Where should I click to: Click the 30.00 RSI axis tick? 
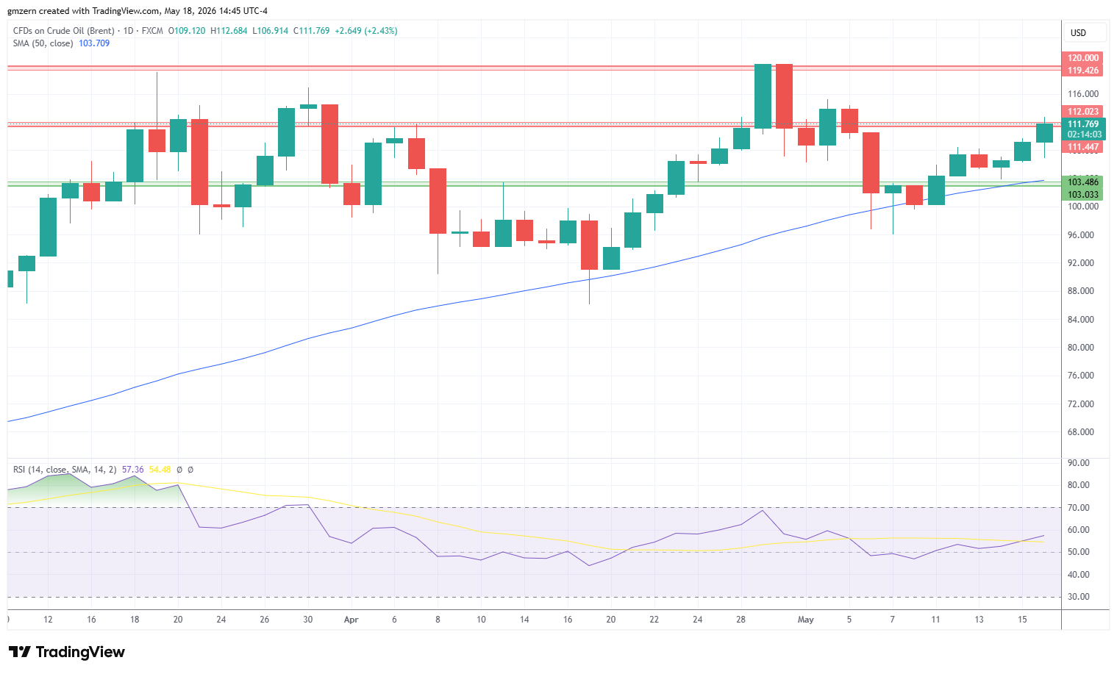pyautogui.click(x=1079, y=597)
